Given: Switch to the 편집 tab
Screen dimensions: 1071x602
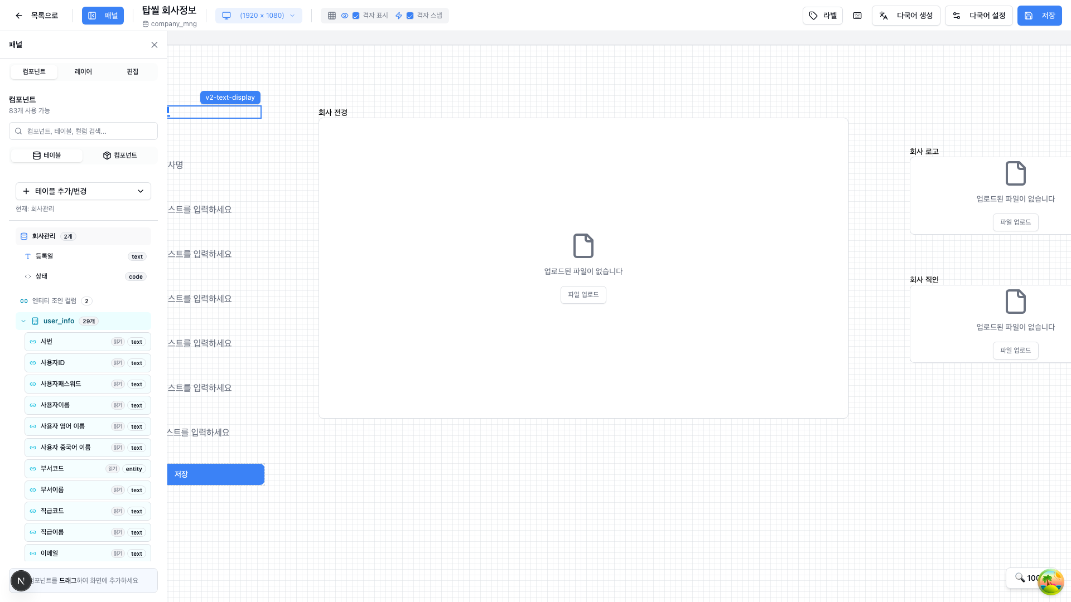Looking at the screenshot, I should click(132, 72).
